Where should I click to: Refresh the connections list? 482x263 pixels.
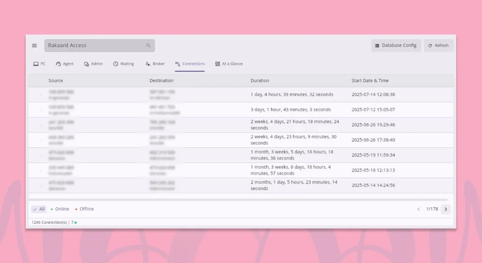tap(438, 46)
